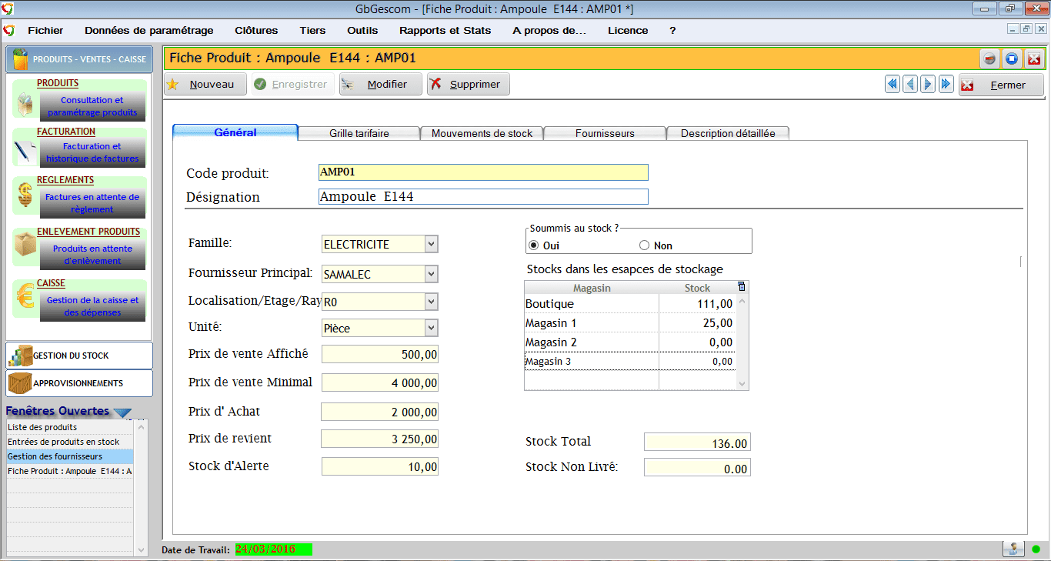This screenshot has width=1051, height=561.
Task: Go to the previous product record
Action: [910, 85]
